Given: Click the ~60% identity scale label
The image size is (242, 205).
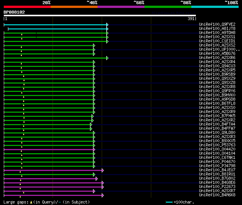Looking at the screenshot, I should 139,3.
